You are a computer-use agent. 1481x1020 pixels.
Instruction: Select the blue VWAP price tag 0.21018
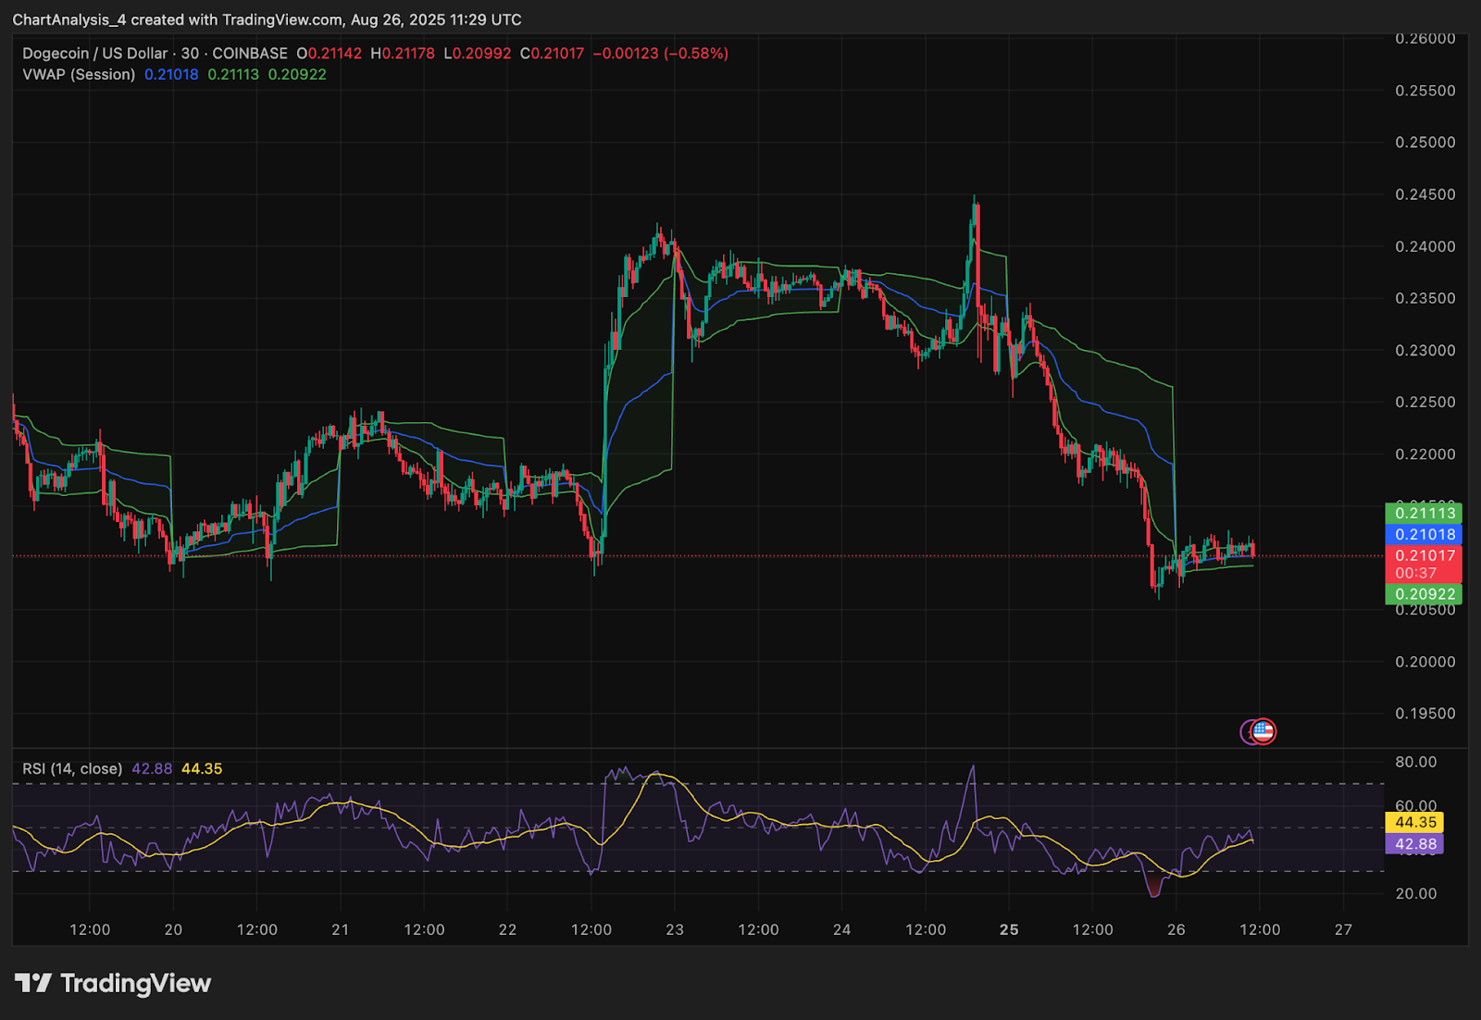[x=1424, y=534]
